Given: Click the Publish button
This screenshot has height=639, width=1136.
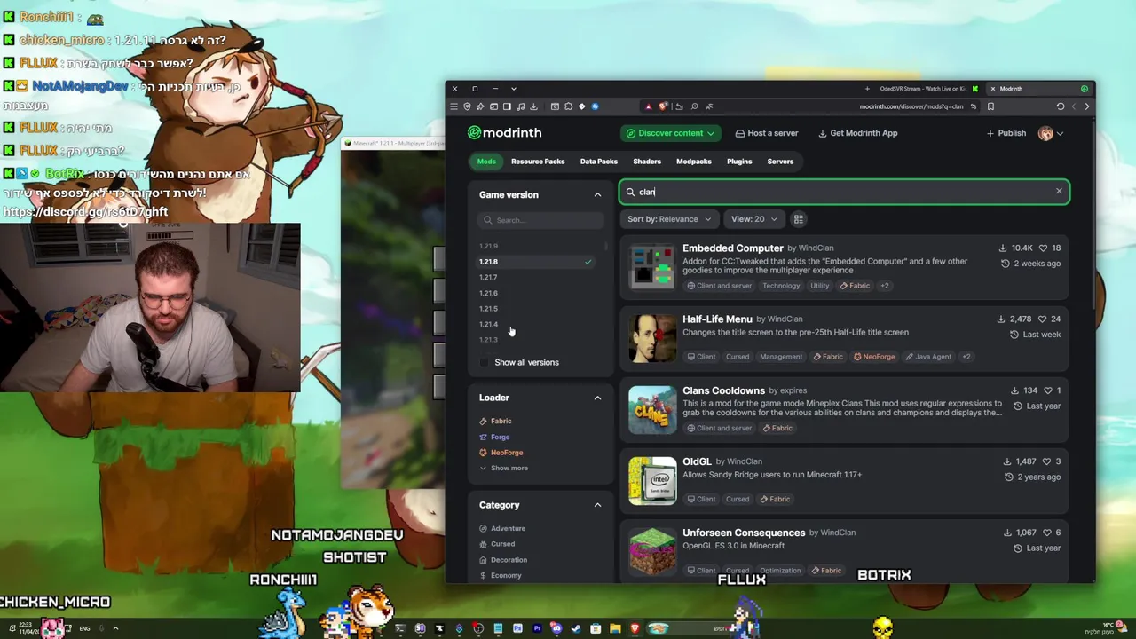Looking at the screenshot, I should point(1006,133).
